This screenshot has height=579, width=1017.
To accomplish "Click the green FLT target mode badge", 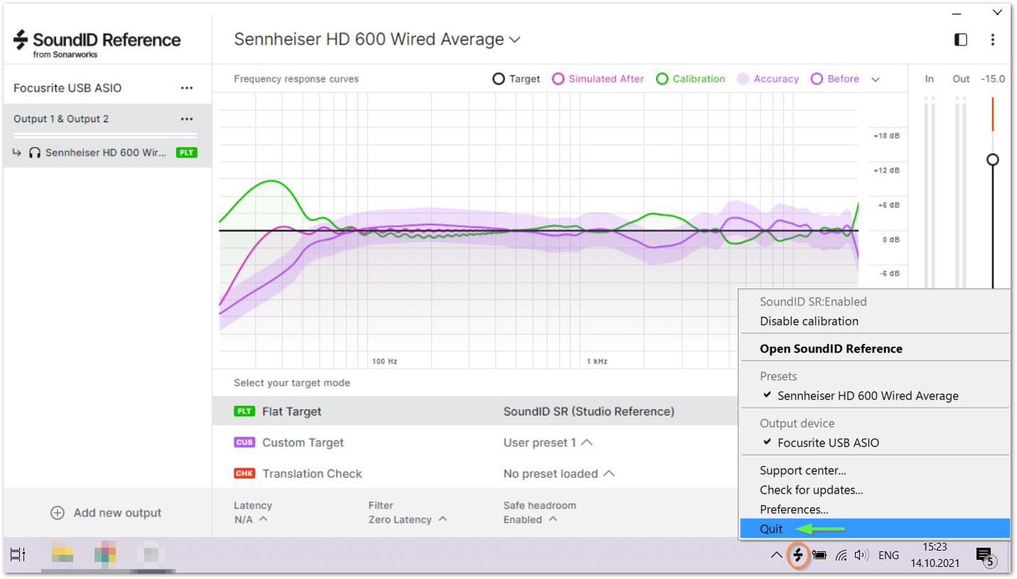I will [244, 411].
